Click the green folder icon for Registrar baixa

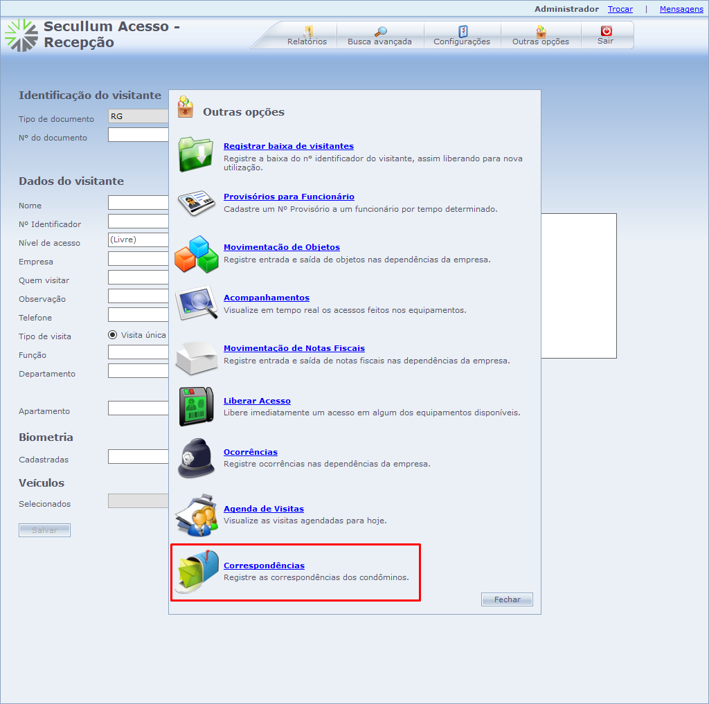point(197,154)
